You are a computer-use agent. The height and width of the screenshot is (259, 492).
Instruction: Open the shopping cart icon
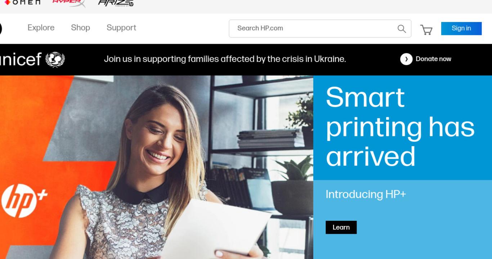coord(426,29)
